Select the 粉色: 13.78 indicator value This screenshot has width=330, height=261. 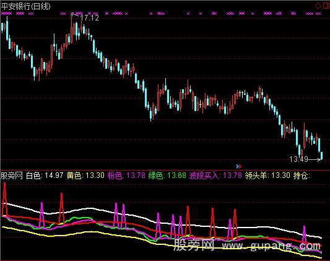126,175
